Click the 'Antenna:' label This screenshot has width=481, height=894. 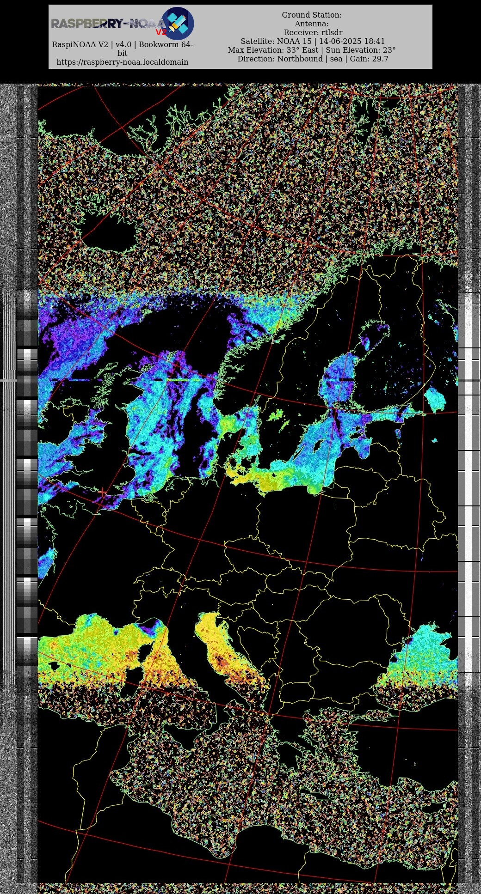click(312, 24)
